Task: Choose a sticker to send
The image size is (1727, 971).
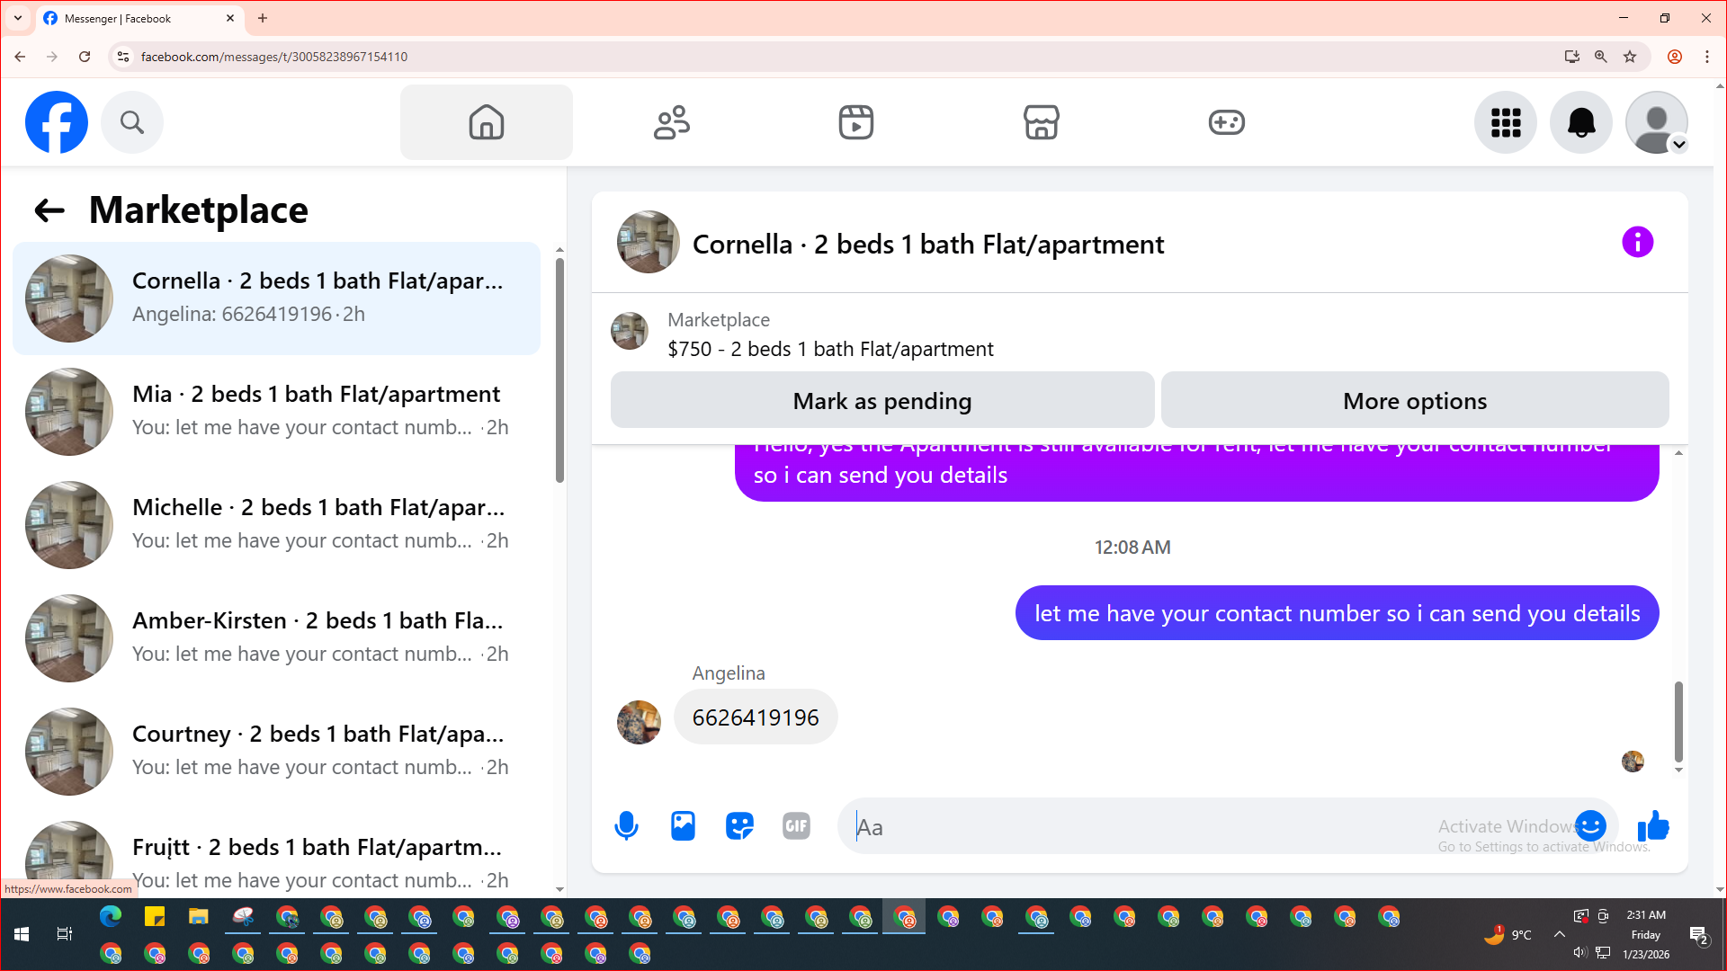Action: 740,825
